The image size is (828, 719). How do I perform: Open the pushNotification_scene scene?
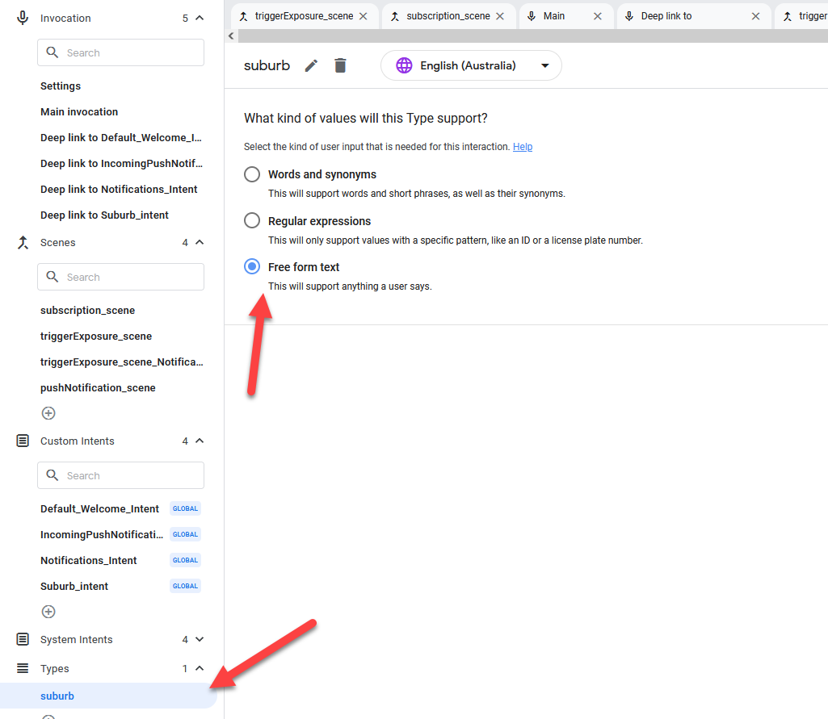[98, 388]
